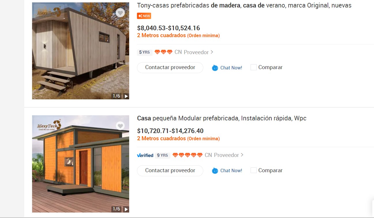
Task: Check Comparar for the Casa pequeña Modular listing
Action: (x=253, y=170)
